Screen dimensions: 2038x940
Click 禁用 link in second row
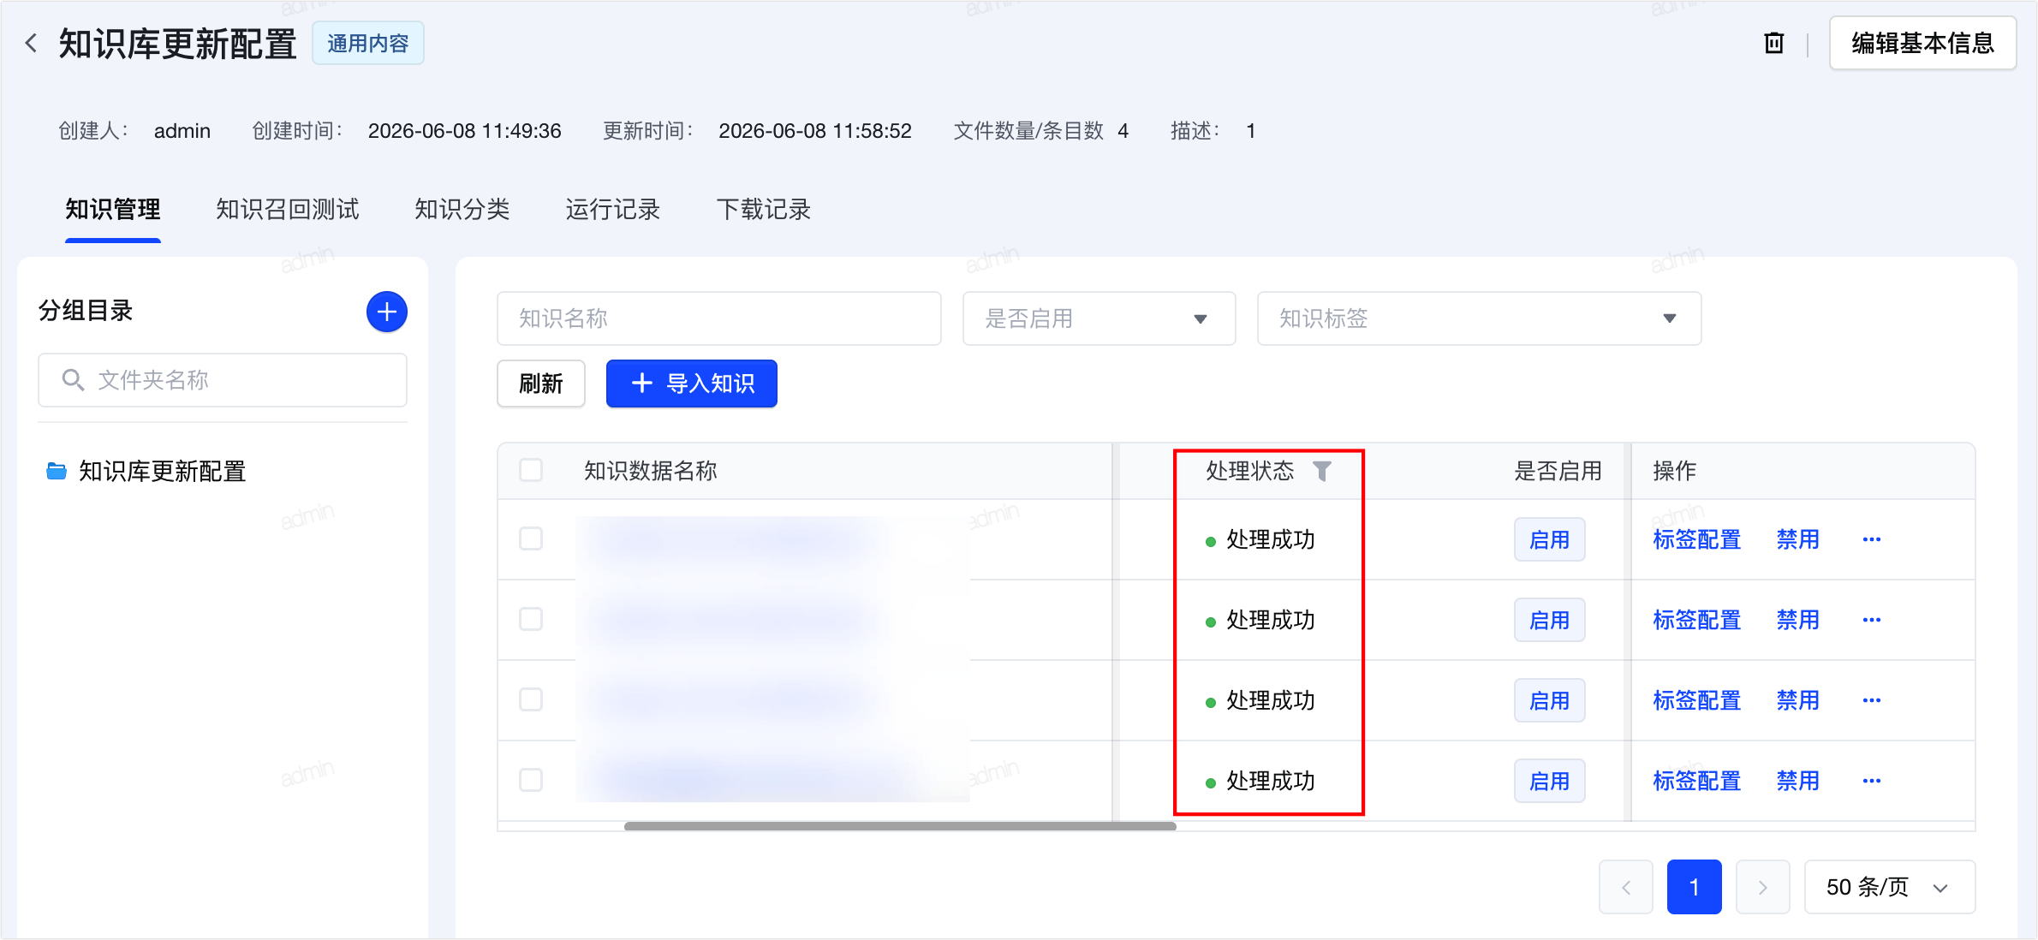[x=1798, y=620]
